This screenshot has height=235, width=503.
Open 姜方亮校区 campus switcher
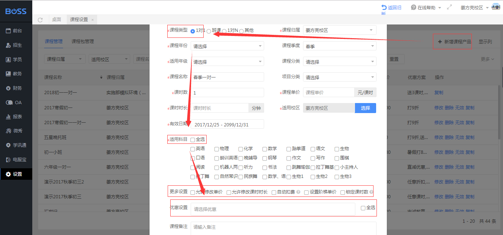click(475, 7)
